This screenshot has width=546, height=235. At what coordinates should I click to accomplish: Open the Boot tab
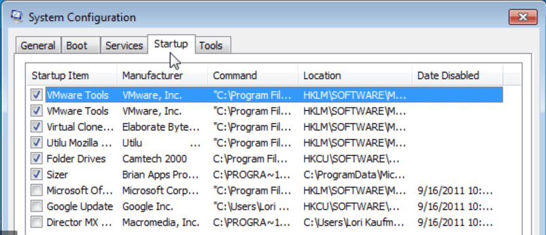(81, 46)
